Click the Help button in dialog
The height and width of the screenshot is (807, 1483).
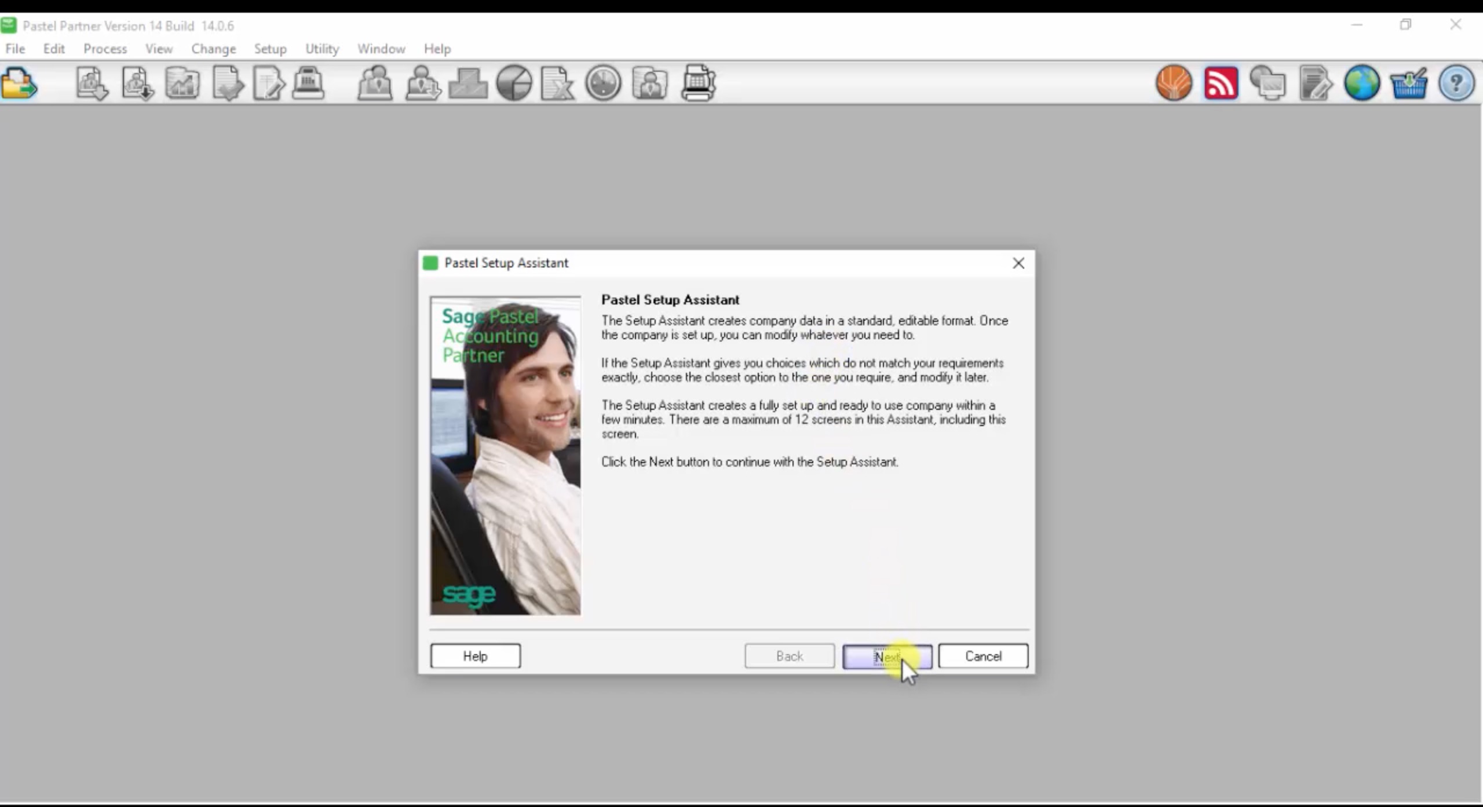[475, 656]
